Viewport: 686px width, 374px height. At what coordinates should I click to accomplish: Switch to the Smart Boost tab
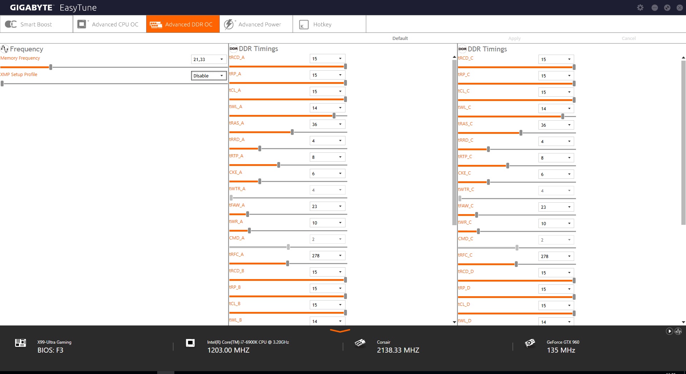point(36,24)
